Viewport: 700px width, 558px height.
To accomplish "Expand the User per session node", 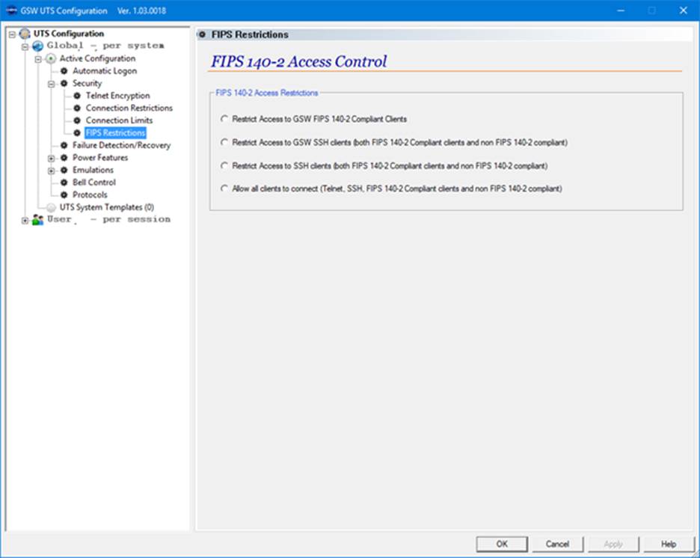I will (x=25, y=220).
